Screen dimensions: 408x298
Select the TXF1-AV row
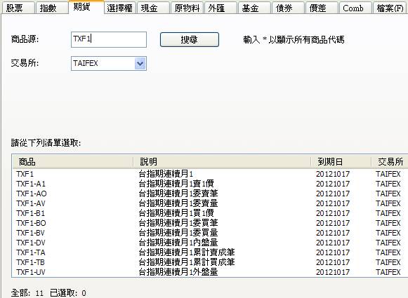pos(210,203)
